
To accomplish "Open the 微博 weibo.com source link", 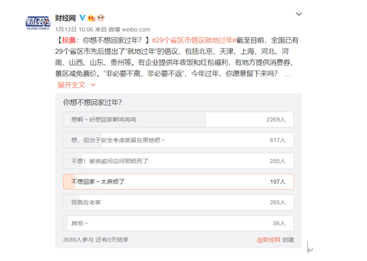I will point(129,30).
